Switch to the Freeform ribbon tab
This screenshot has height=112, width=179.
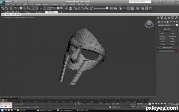click(x=28, y=12)
